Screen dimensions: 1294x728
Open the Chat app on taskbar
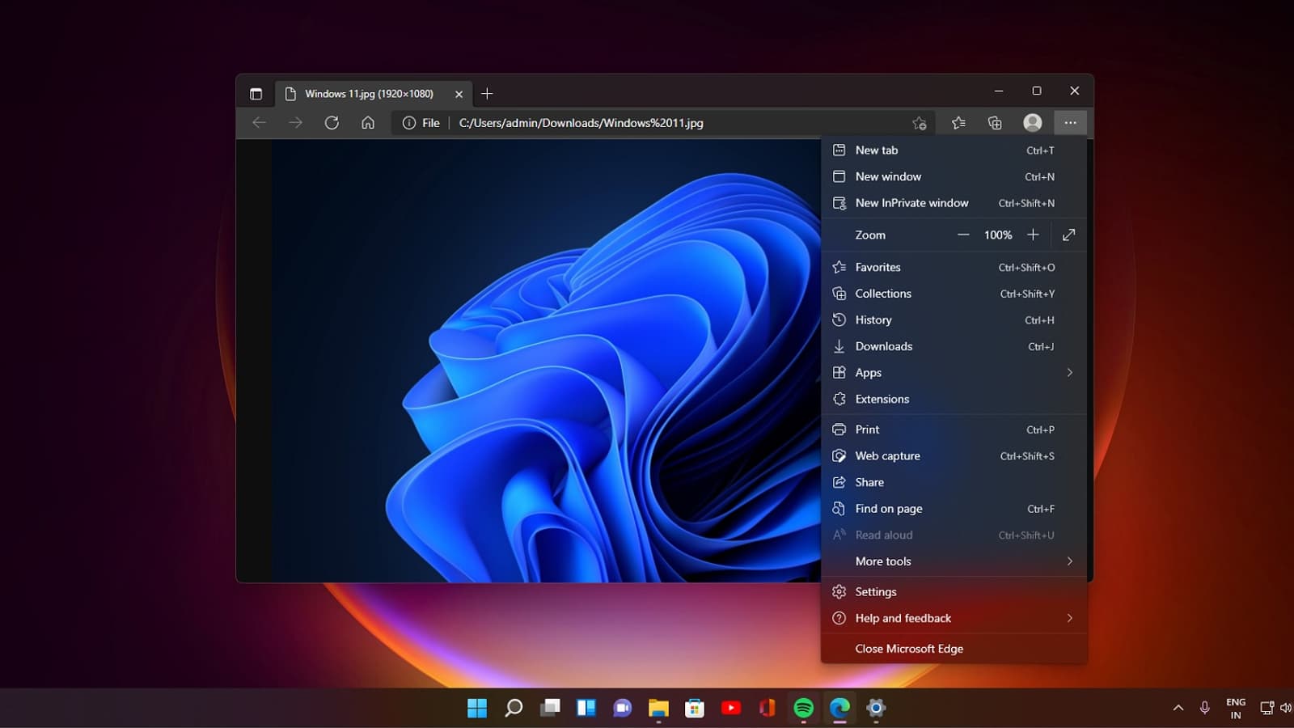pyautogui.click(x=622, y=708)
